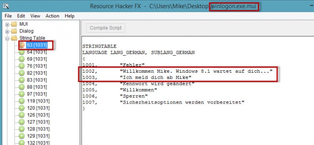314x145 pixels.
Task: Click the green icon of resource 129 [1031]
Action: 22,136
